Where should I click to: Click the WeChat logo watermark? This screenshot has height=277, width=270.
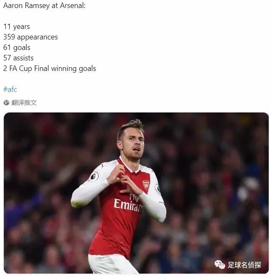[x=220, y=265]
